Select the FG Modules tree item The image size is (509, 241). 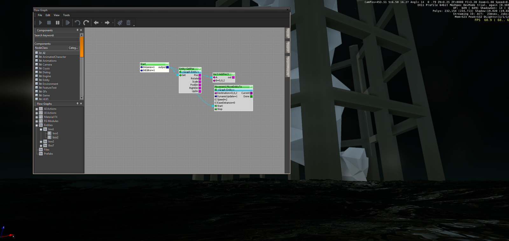pos(51,121)
